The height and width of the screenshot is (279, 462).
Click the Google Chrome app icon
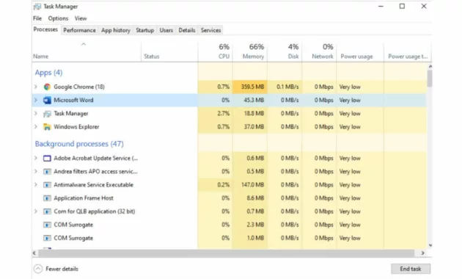click(47, 87)
